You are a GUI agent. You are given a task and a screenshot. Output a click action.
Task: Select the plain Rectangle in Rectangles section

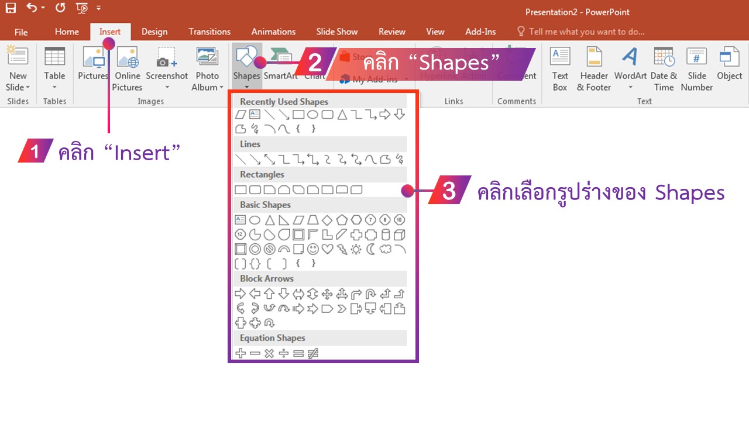240,189
